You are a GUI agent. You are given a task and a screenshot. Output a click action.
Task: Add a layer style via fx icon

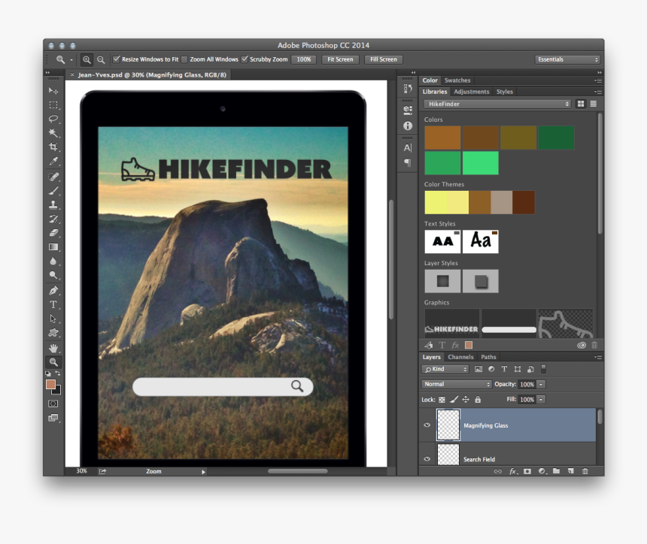(x=513, y=471)
